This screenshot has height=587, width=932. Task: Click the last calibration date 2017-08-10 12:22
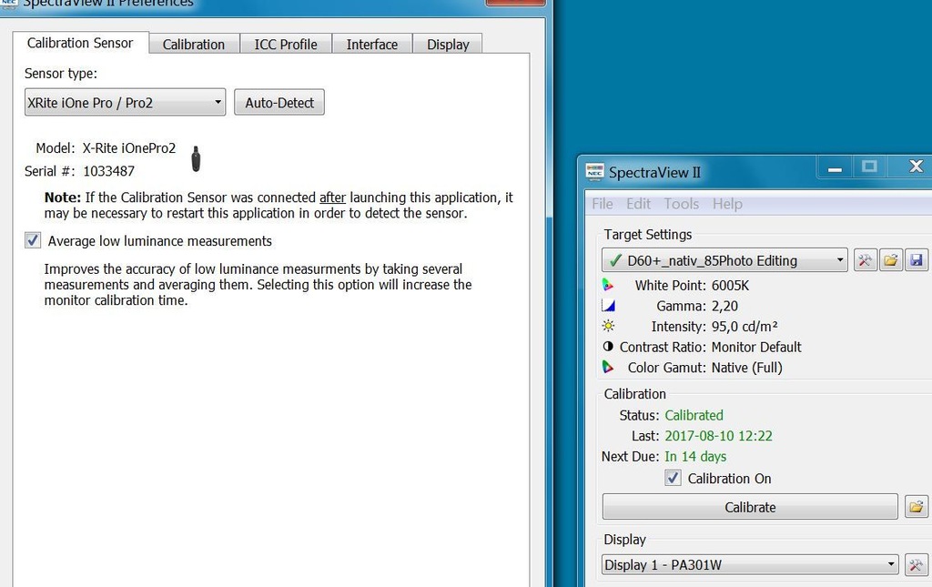click(718, 436)
